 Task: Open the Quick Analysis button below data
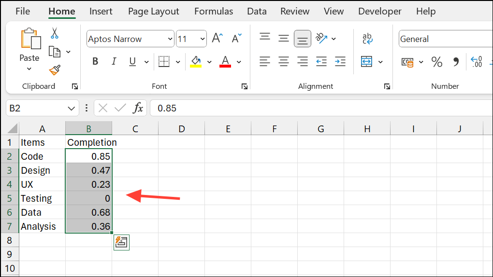[x=121, y=243]
